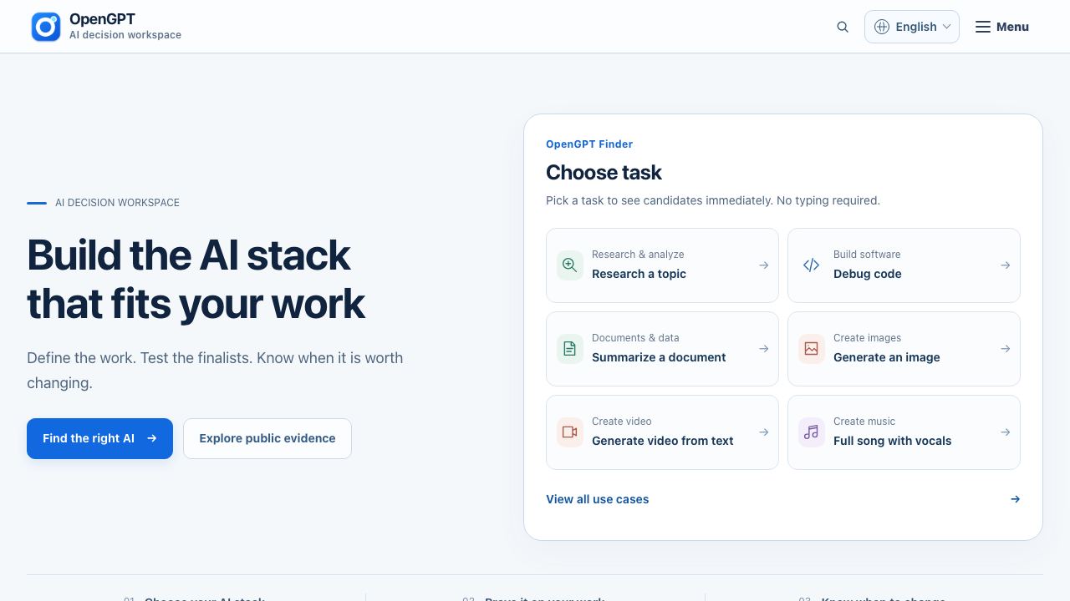Image resolution: width=1070 pixels, height=601 pixels.
Task: Open the Menu label in header
Action: pos(1012,27)
